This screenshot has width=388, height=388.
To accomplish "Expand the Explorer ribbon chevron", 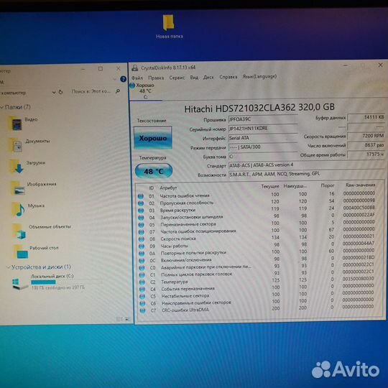I will coord(114,79).
